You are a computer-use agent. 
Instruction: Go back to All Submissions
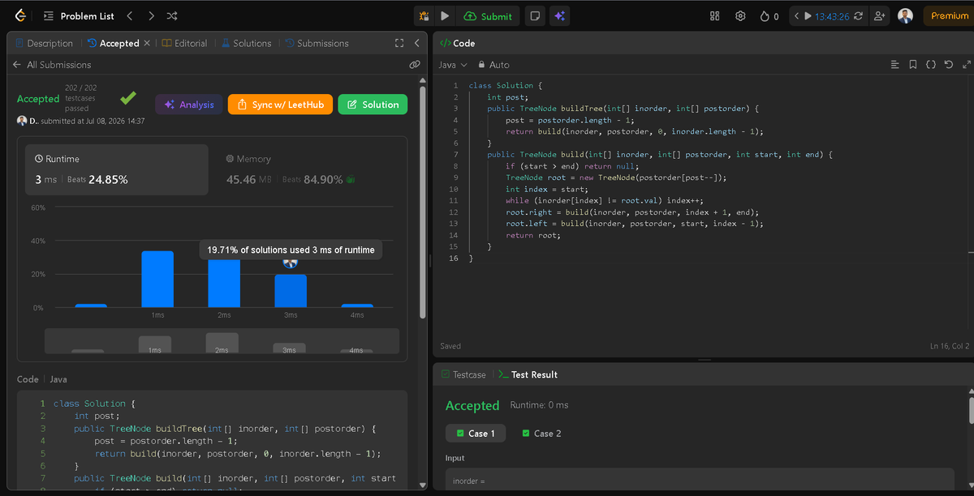tap(52, 65)
